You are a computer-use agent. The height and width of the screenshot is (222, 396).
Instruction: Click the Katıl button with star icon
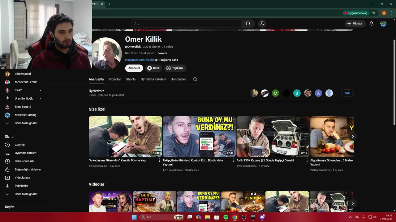pyautogui.click(x=153, y=68)
